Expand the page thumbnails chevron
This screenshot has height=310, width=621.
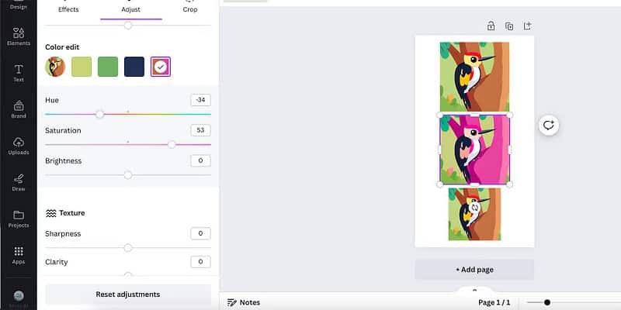pos(474,291)
